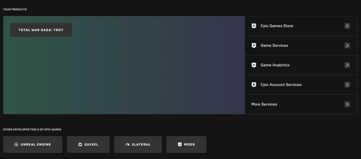Expand Game Analytics using its chevron arrow
Viewport: 361px width, 159px height.
[x=347, y=65]
